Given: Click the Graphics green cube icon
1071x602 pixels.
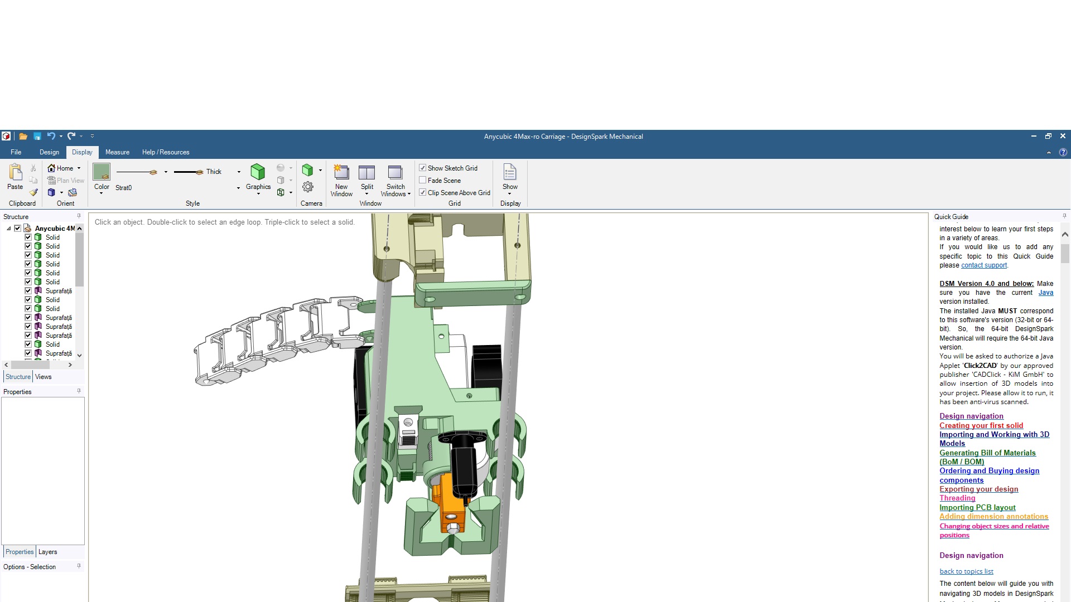Looking at the screenshot, I should click(x=258, y=172).
